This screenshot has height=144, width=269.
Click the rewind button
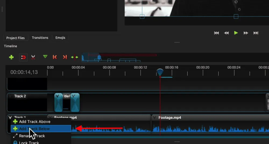[226, 33]
